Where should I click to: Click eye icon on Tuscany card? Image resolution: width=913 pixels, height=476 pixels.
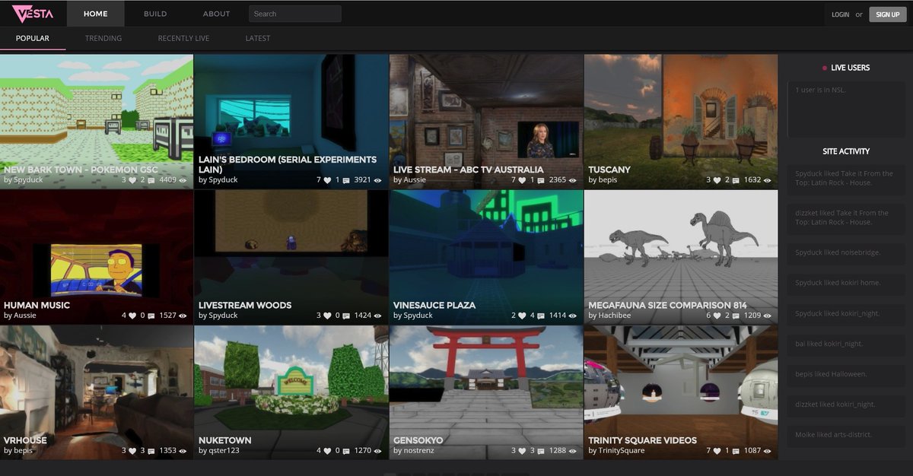pyautogui.click(x=768, y=180)
